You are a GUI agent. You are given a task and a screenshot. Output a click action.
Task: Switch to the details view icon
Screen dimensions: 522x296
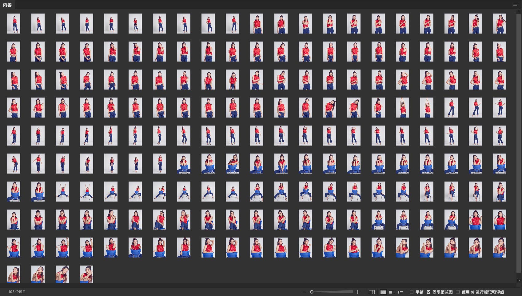(392, 292)
